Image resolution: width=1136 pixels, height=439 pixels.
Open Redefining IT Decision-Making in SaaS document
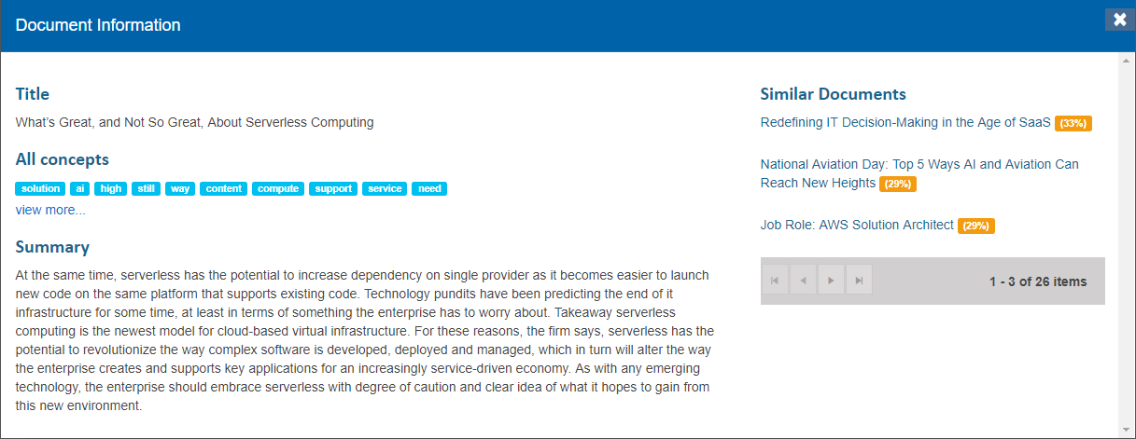click(905, 122)
